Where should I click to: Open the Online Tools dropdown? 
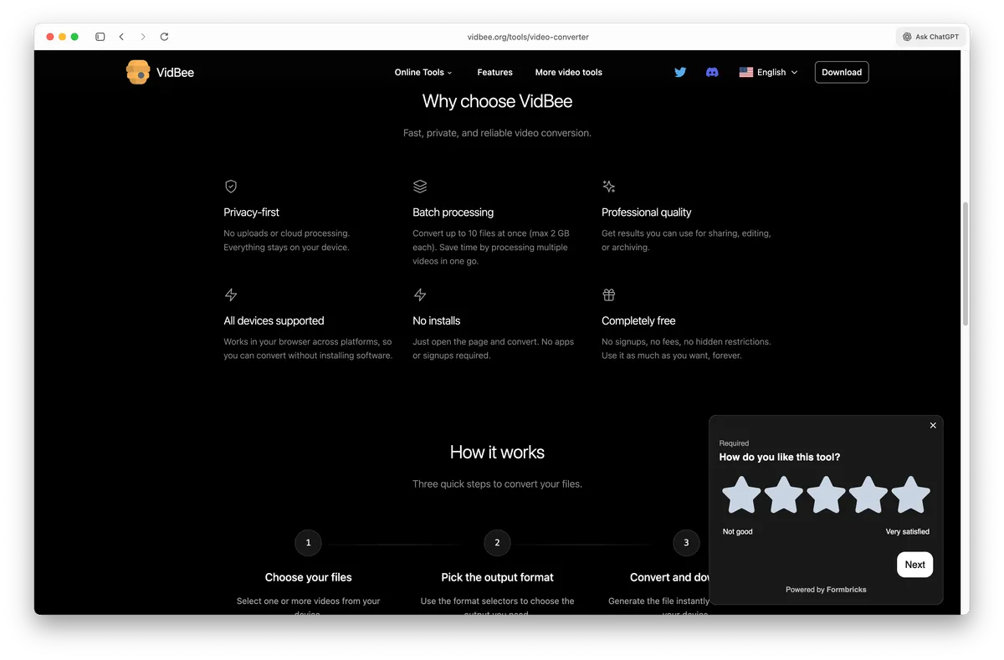423,72
